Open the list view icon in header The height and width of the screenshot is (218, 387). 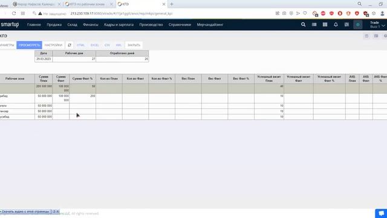[x=314, y=24]
